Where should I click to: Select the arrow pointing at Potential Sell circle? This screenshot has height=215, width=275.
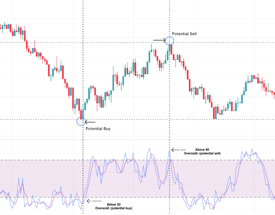159,40
